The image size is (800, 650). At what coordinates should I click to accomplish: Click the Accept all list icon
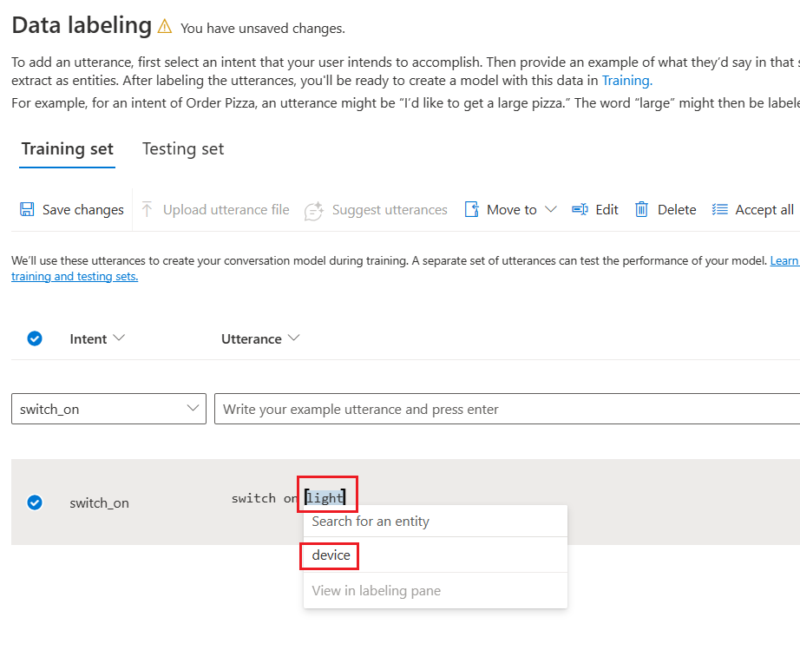click(x=720, y=209)
